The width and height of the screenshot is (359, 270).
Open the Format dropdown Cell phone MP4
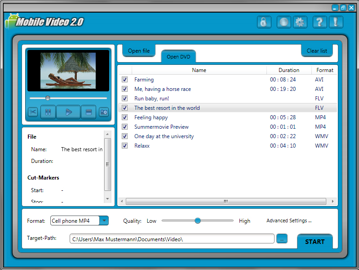pos(104,220)
